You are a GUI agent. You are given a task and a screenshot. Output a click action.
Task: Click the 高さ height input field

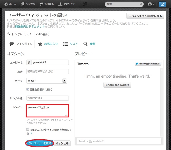pyautogui.click(x=48, y=72)
